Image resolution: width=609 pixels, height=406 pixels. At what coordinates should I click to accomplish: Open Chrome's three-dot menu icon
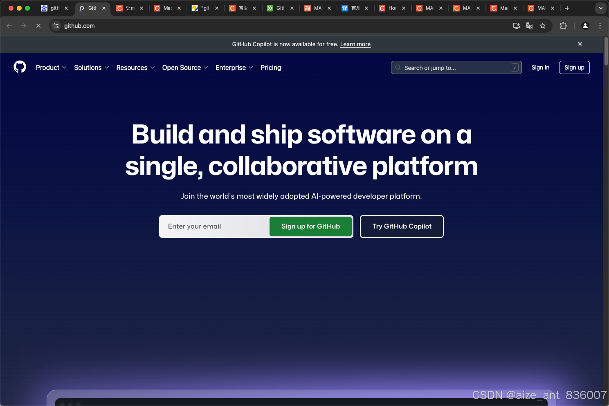coord(600,25)
